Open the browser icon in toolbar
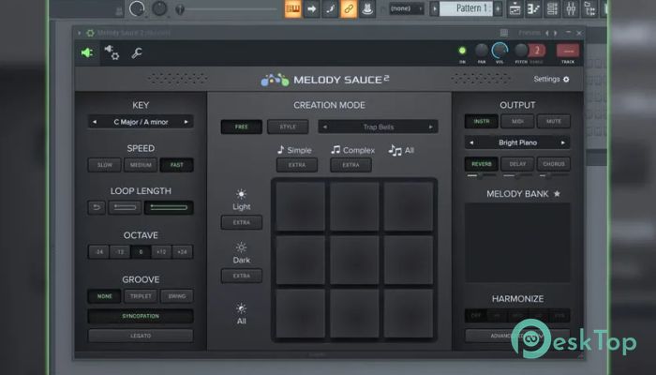 click(x=589, y=8)
